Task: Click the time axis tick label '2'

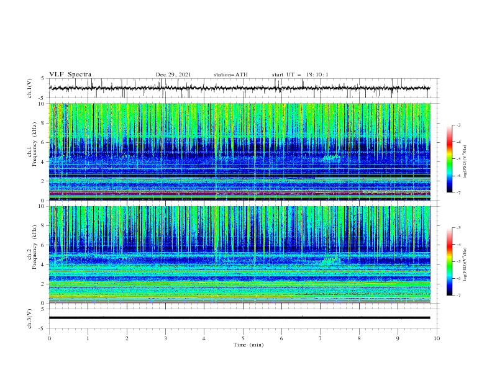Action: [127, 338]
